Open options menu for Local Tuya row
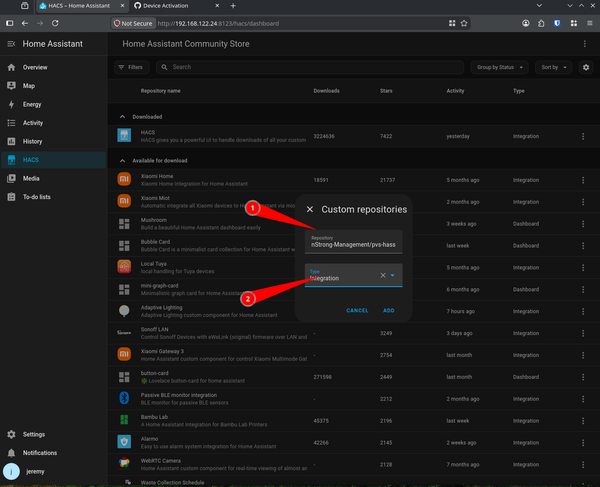 [583, 268]
